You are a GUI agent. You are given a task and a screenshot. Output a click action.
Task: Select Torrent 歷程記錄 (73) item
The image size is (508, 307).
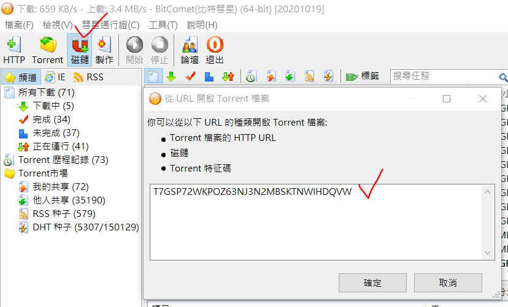[x=56, y=160]
